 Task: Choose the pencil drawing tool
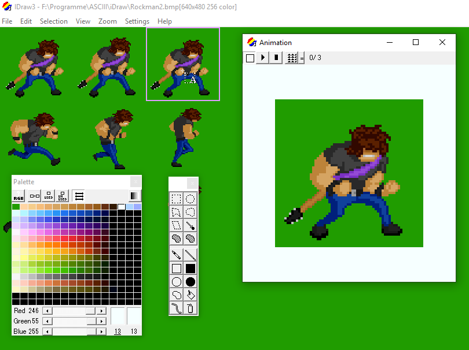click(x=177, y=255)
